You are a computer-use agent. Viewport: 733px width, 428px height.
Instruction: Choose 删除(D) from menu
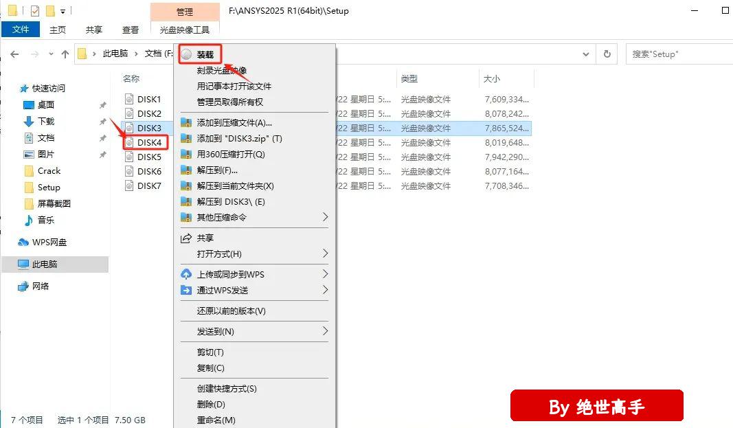[x=211, y=404]
